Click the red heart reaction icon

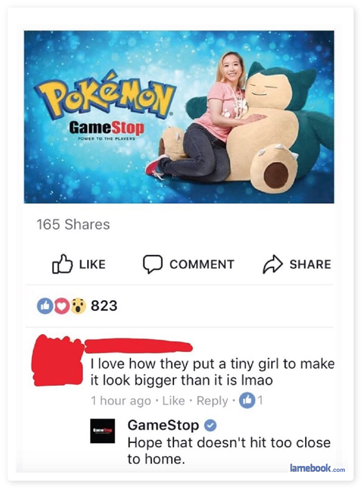62,306
